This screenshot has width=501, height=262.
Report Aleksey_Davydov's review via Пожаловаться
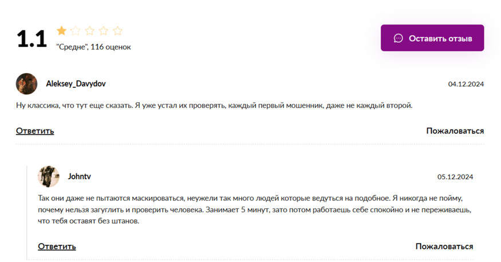[455, 131]
